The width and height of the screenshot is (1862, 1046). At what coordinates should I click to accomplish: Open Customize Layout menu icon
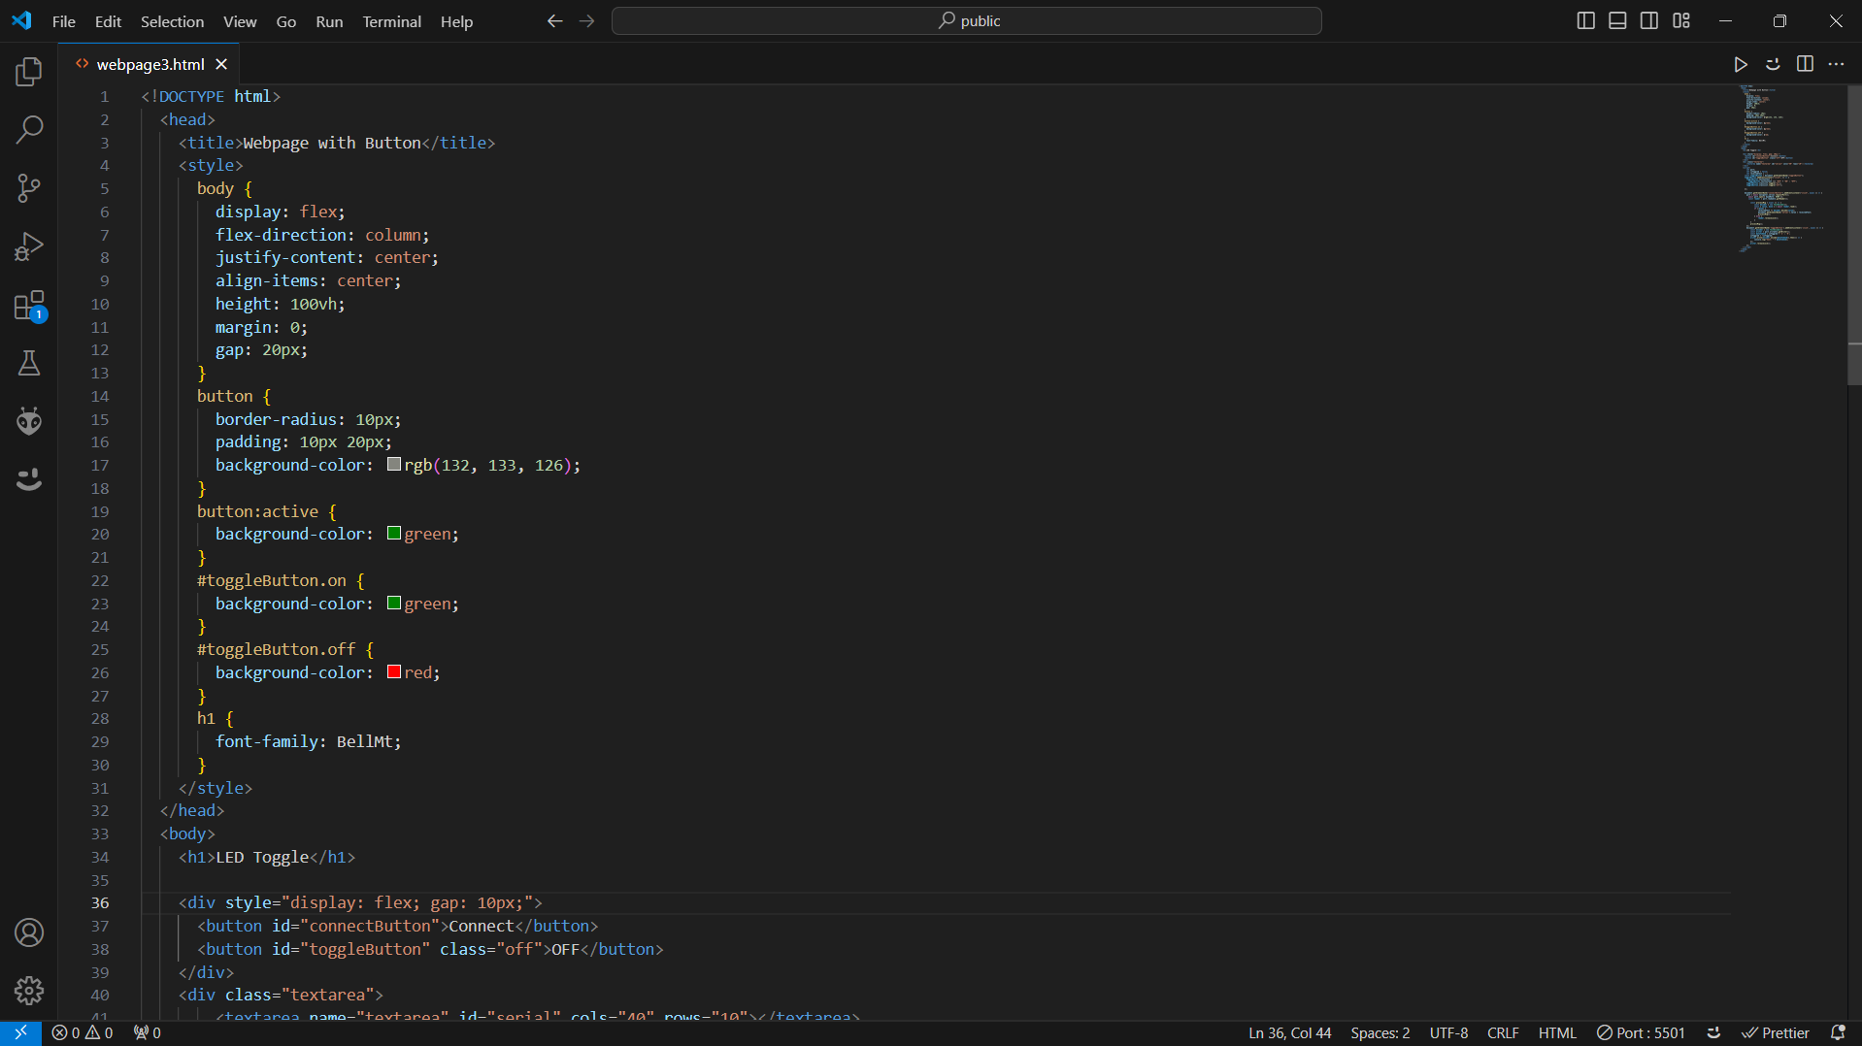[1681, 20]
